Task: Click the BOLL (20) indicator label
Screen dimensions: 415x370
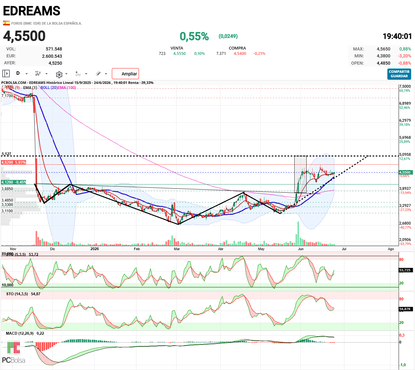Action: 49,88
